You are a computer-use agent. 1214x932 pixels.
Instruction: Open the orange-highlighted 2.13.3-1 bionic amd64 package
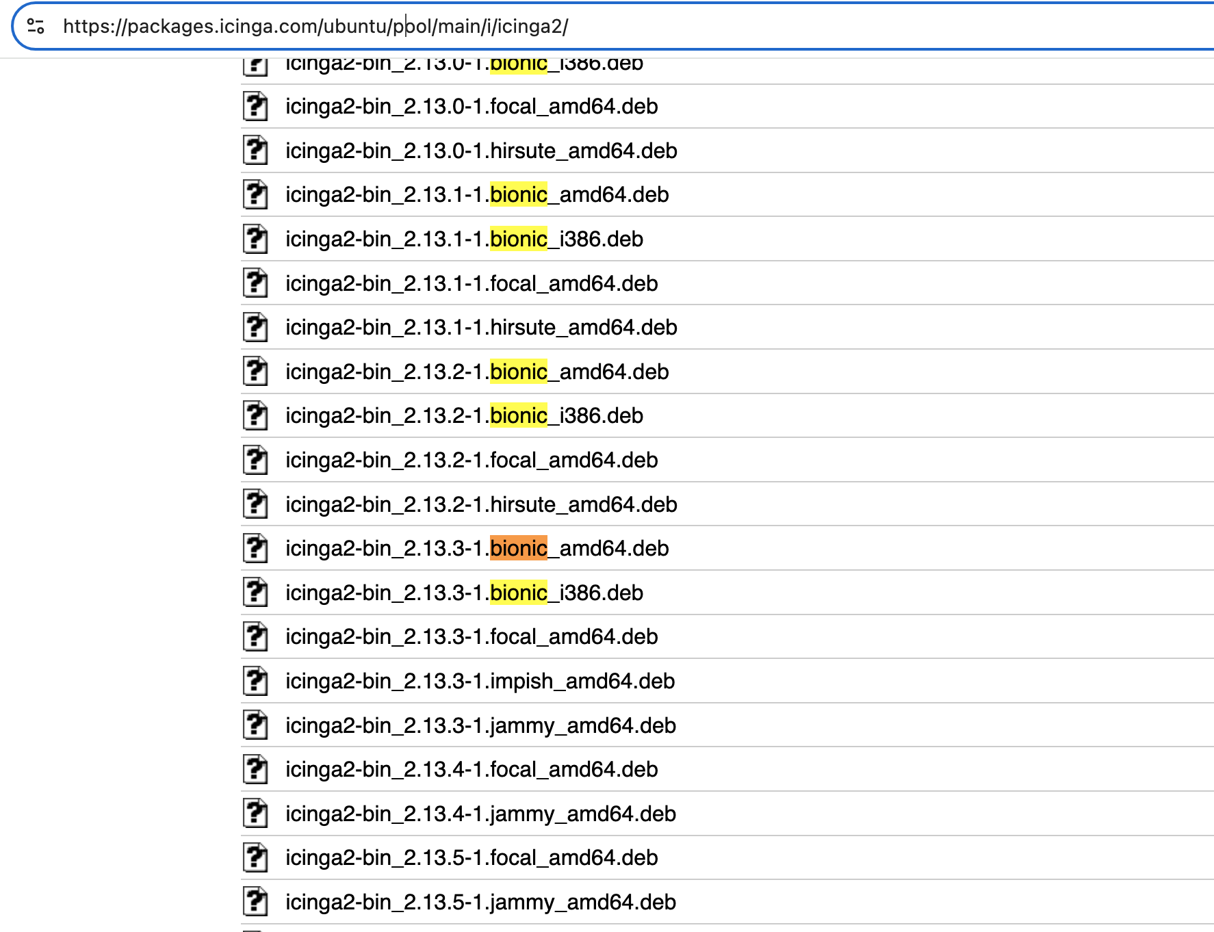476,549
